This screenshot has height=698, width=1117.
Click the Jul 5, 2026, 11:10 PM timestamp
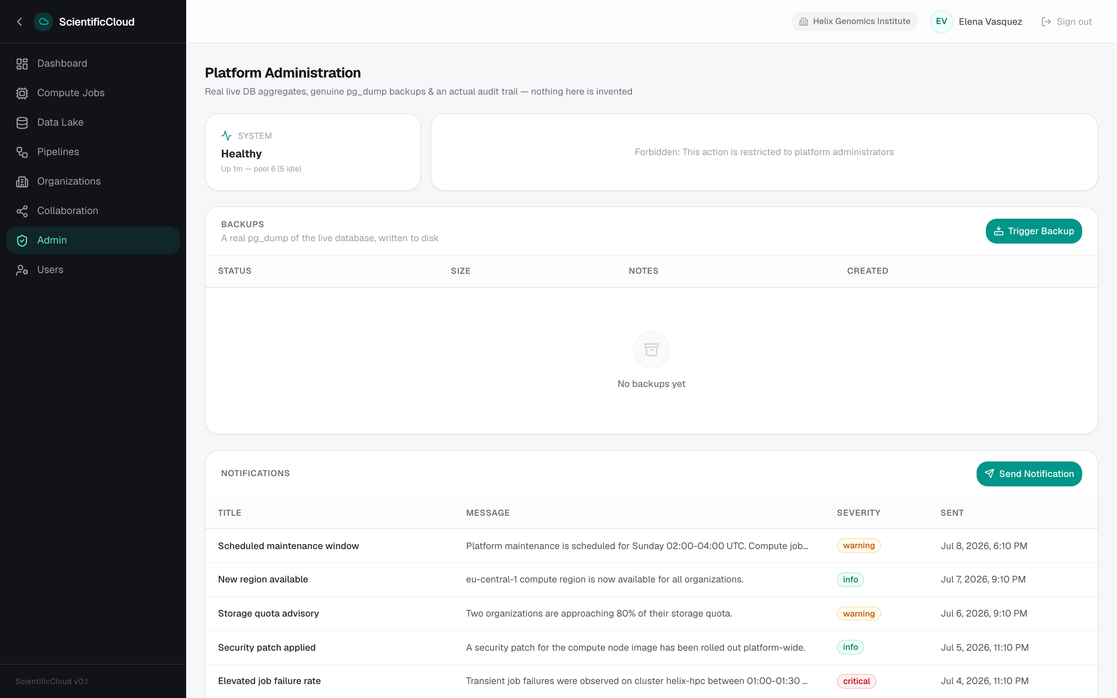coord(984,647)
